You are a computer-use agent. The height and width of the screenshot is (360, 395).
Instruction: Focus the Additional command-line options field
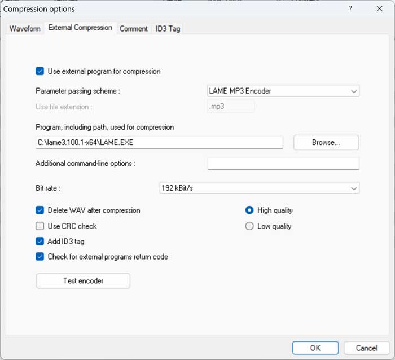283,164
